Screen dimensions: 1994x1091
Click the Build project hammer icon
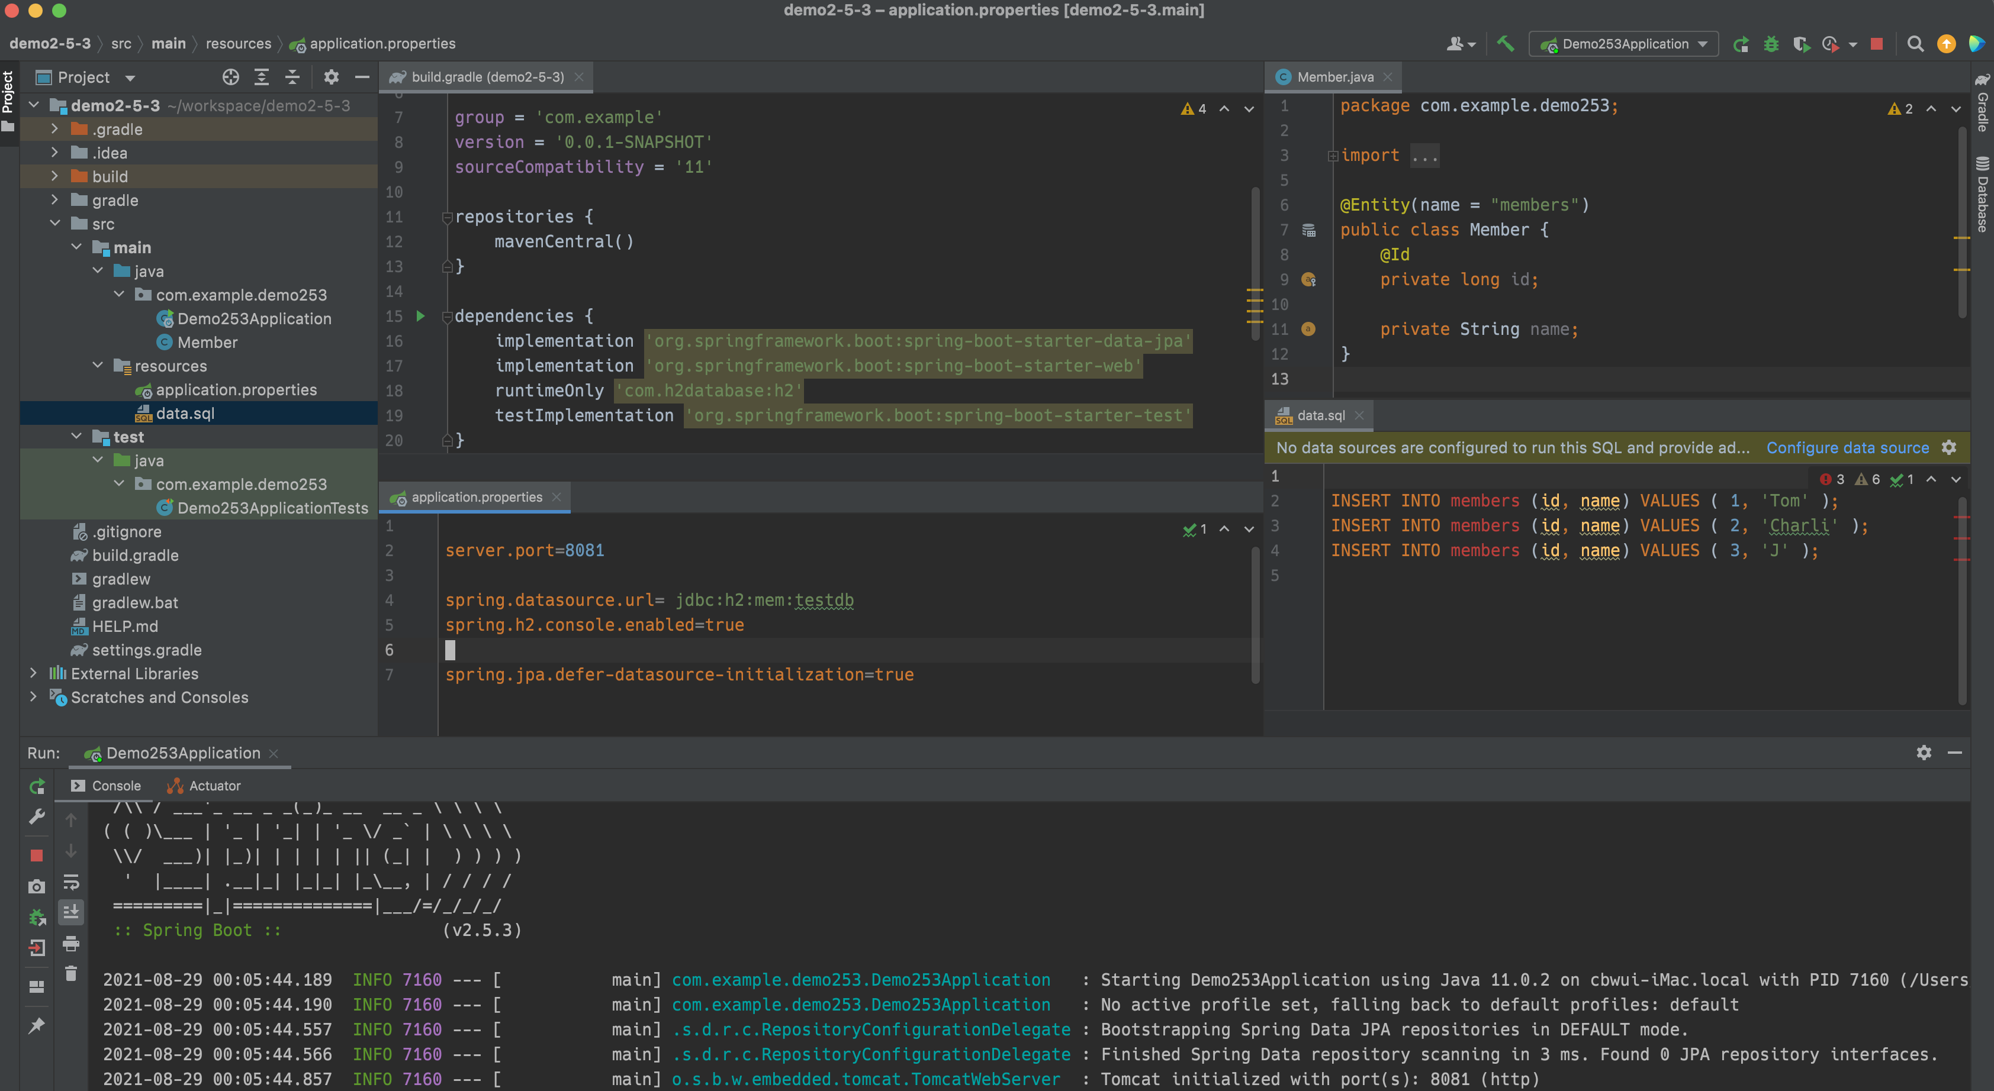click(1506, 44)
